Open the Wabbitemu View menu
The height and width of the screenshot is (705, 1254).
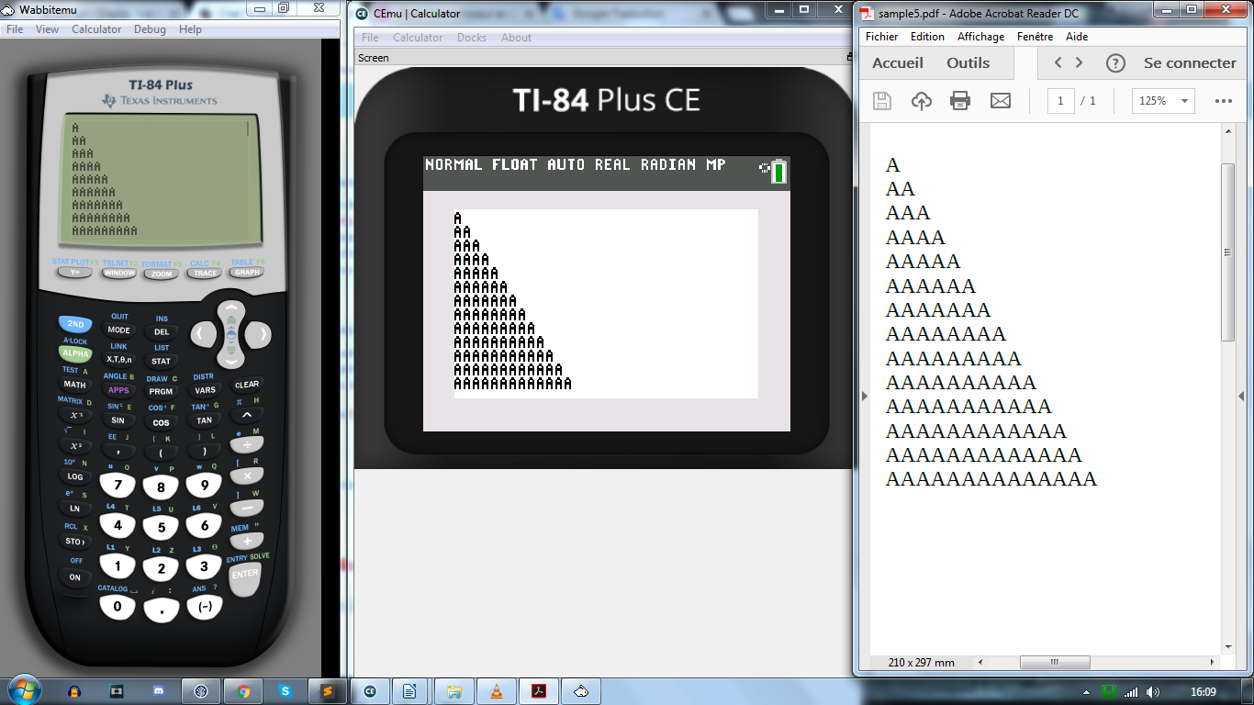(47, 29)
